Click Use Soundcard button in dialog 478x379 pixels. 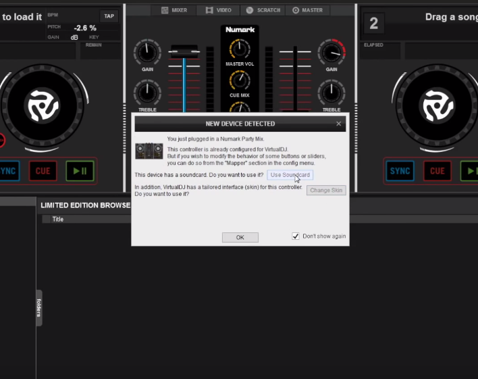(x=290, y=175)
